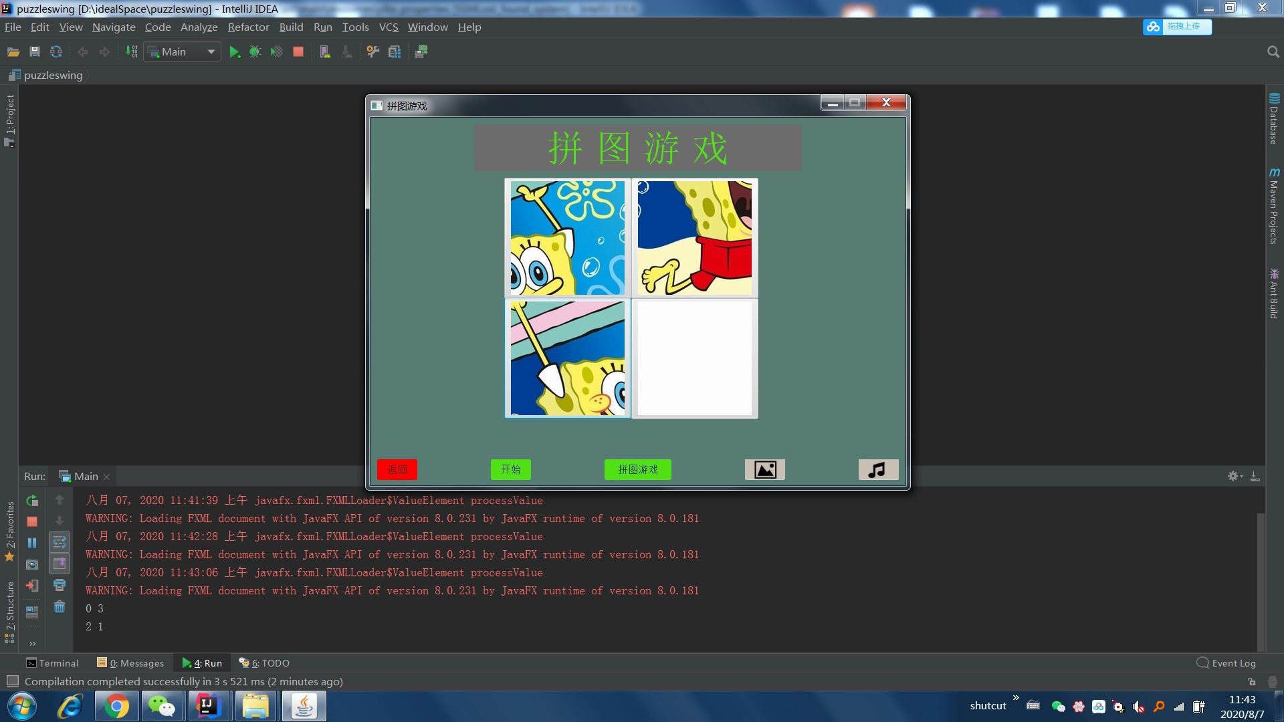This screenshot has height=722, width=1284.
Task: Toggle the Favorites tool window
Action: tap(10, 531)
